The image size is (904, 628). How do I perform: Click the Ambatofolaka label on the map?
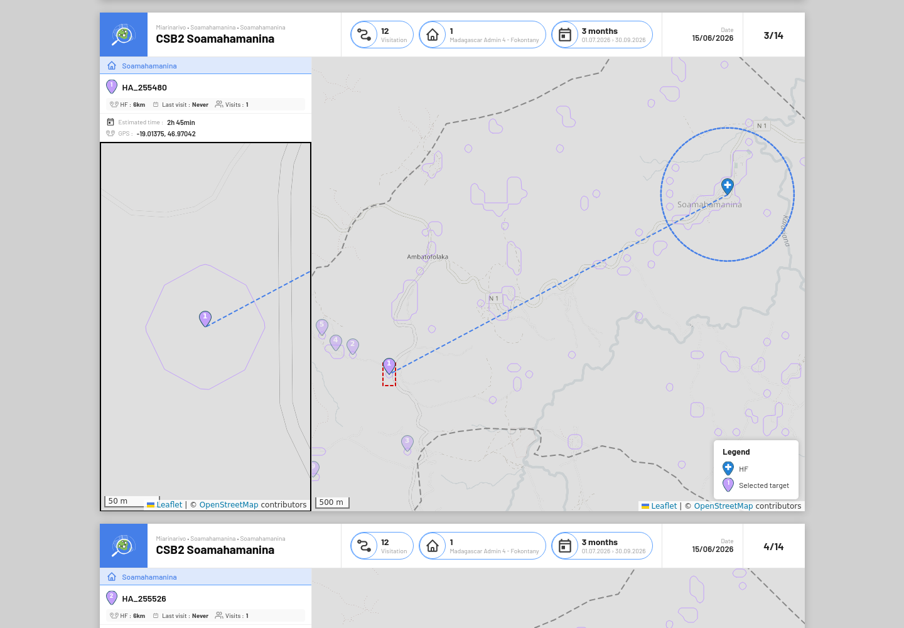[x=428, y=257]
